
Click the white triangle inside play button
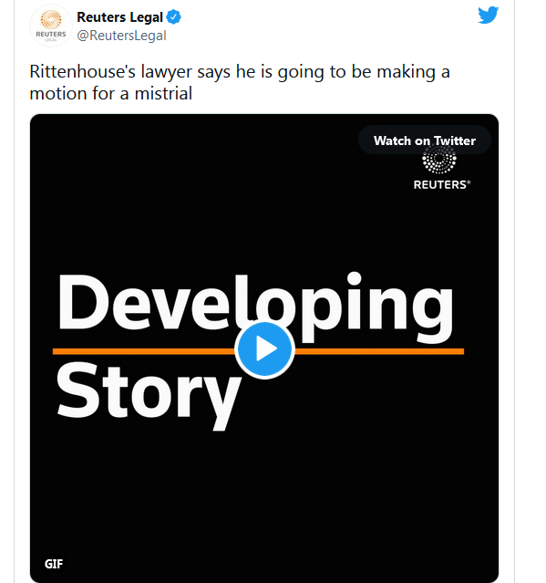(267, 349)
